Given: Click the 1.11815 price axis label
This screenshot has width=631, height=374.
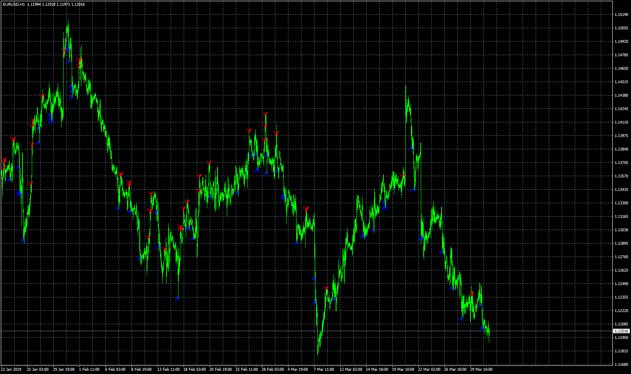Looking at the screenshot, I should 621,351.
